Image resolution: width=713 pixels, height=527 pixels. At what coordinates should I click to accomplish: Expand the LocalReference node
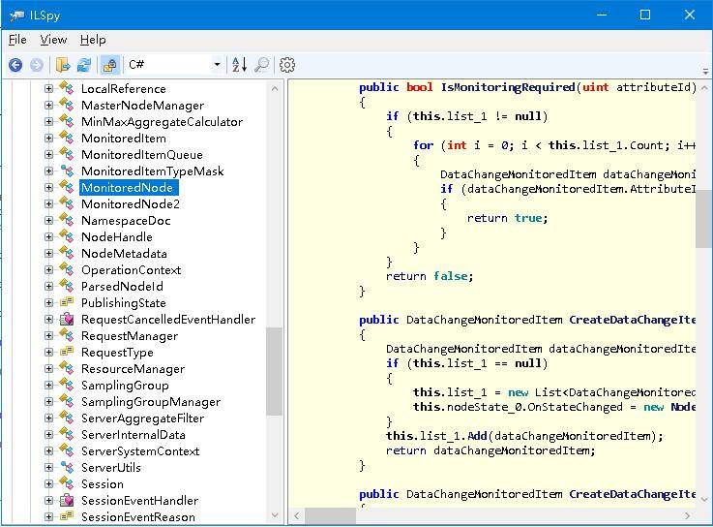pos(48,88)
